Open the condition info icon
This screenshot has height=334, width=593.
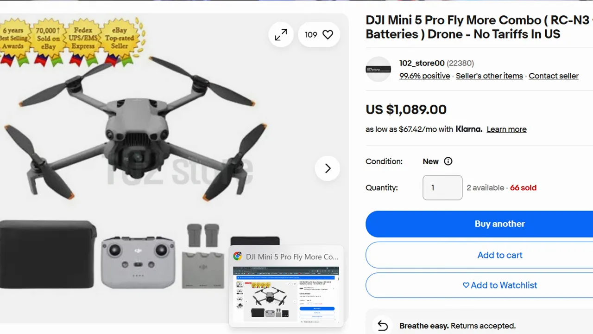(448, 161)
